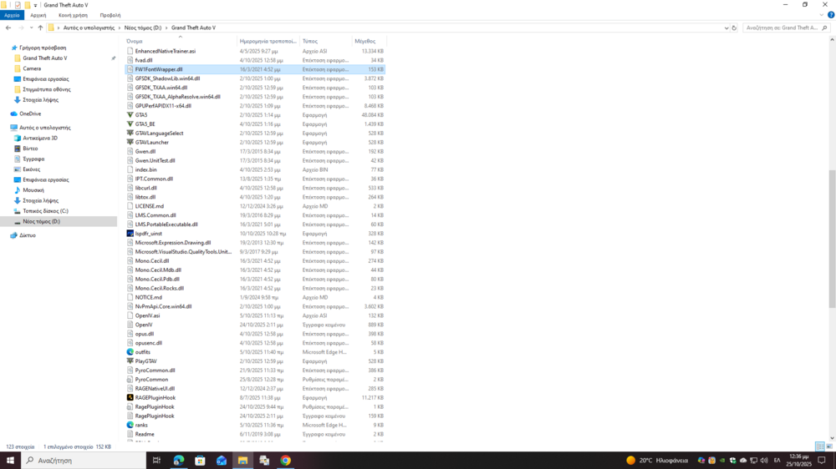Switch to large icons view in status bar
Screen dimensions: 836x469
[x=828, y=447]
